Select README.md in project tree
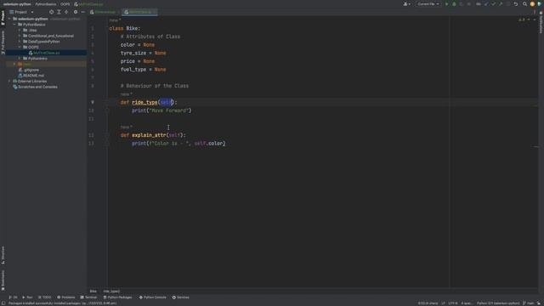This screenshot has height=306, width=544. [33, 76]
